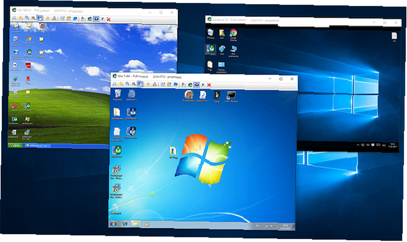Screen dimensions: 407x242
Task: Click the highlighted black screen icon in the 192.168.2.2 toolbar
Action: pos(96,19)
